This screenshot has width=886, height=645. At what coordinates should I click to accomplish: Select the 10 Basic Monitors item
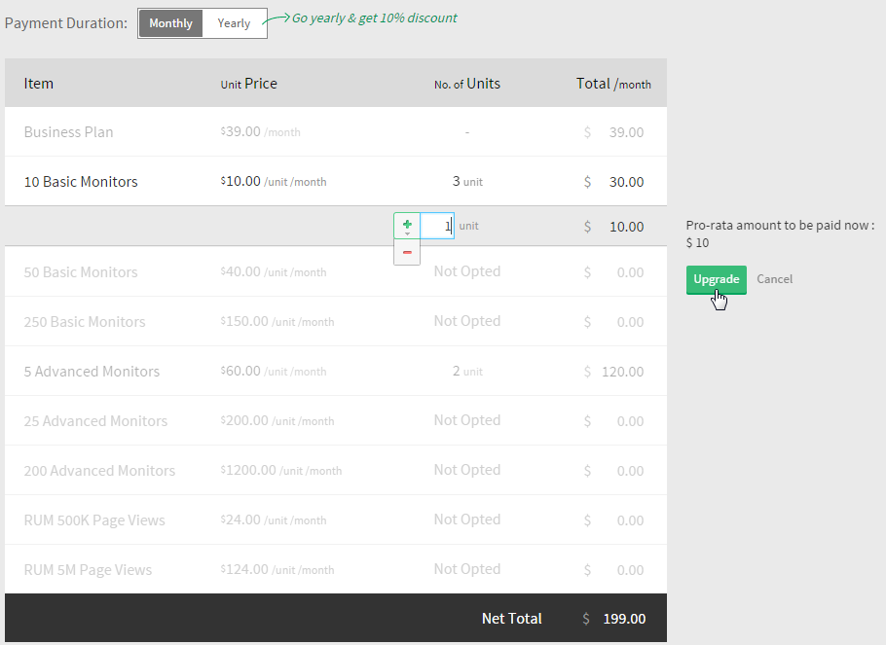(81, 182)
